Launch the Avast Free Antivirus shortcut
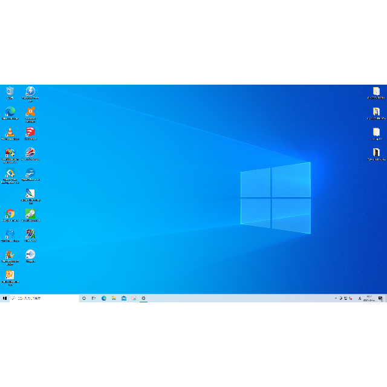This screenshot has height=387, width=387. click(30, 114)
